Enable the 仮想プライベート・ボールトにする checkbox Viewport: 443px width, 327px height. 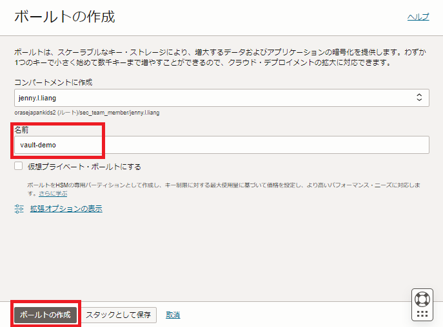pos(19,167)
